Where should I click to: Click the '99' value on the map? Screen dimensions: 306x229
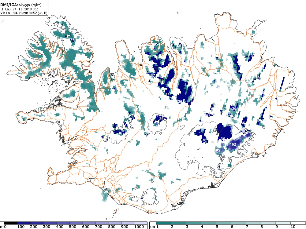[x=65, y=67]
